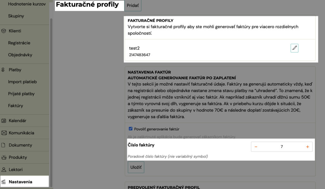
Task: Open Objednávky submenu item
Action: point(20,55)
